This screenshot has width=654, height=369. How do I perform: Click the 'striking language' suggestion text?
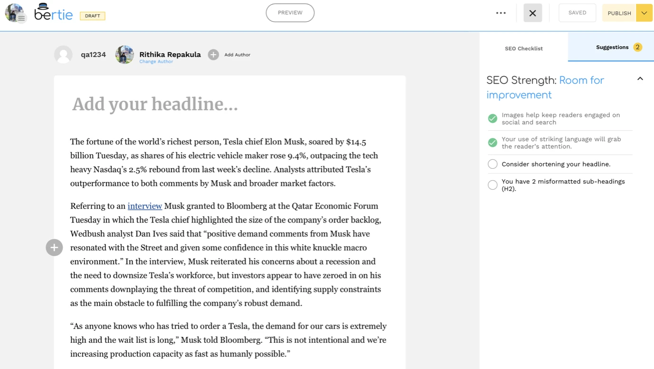coord(561,143)
